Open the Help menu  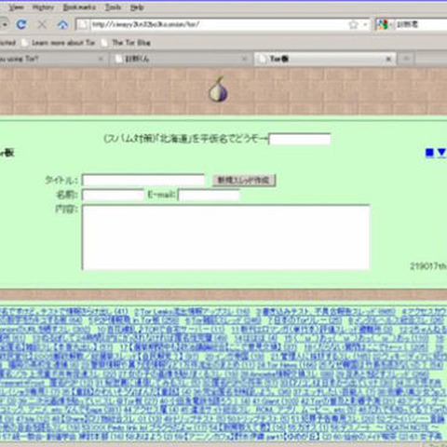click(x=137, y=7)
